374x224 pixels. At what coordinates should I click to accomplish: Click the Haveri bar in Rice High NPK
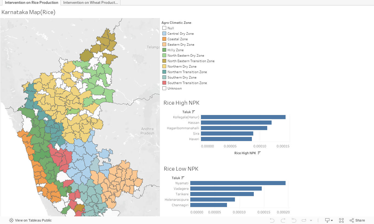point(226,139)
